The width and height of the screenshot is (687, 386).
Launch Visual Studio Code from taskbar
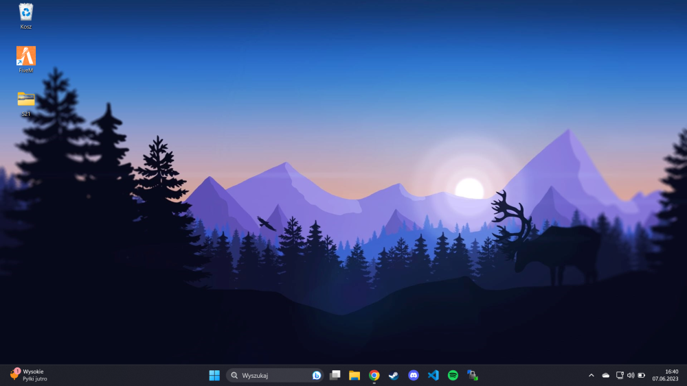click(433, 375)
